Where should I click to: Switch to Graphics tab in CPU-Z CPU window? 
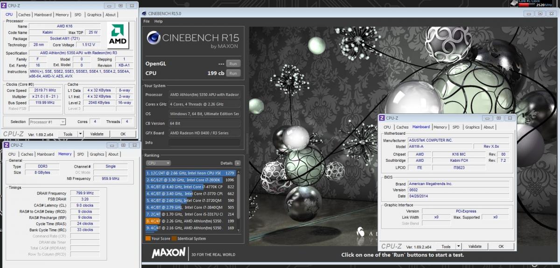[94, 14]
